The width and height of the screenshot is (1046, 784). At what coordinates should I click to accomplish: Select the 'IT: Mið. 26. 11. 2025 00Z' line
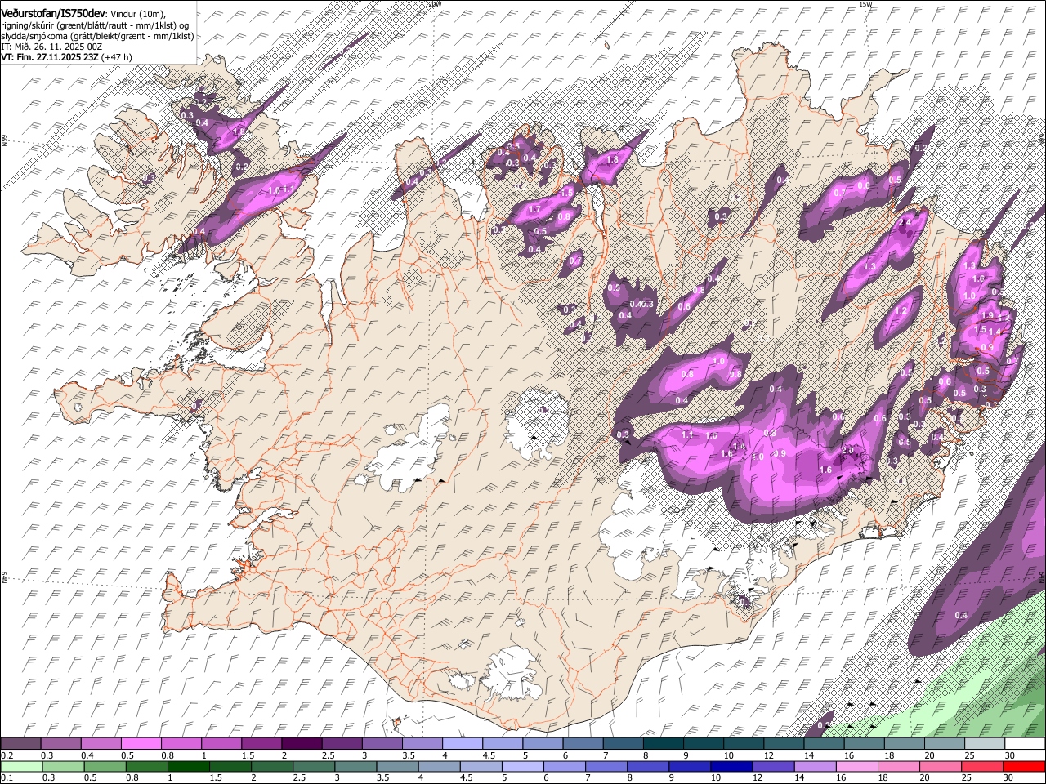(51, 47)
